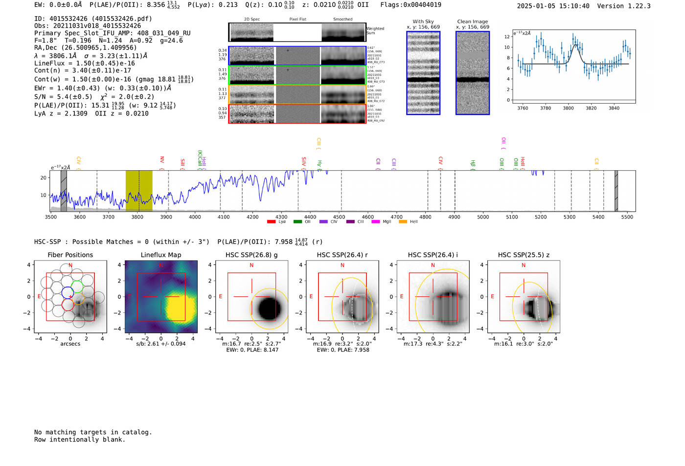Image resolution: width=685 pixels, height=466 pixels.
Task: Click the CIII legend swatch
Action: [350, 222]
